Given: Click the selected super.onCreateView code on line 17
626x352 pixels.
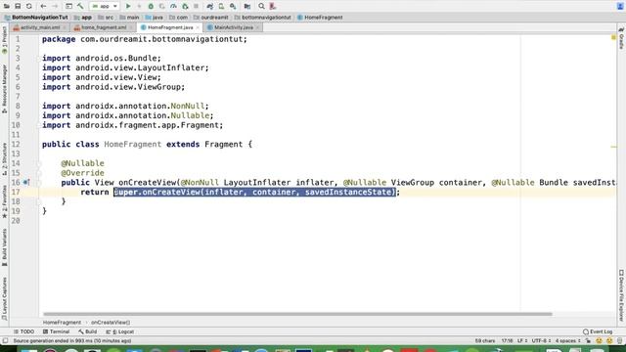Looking at the screenshot, I should tap(254, 193).
